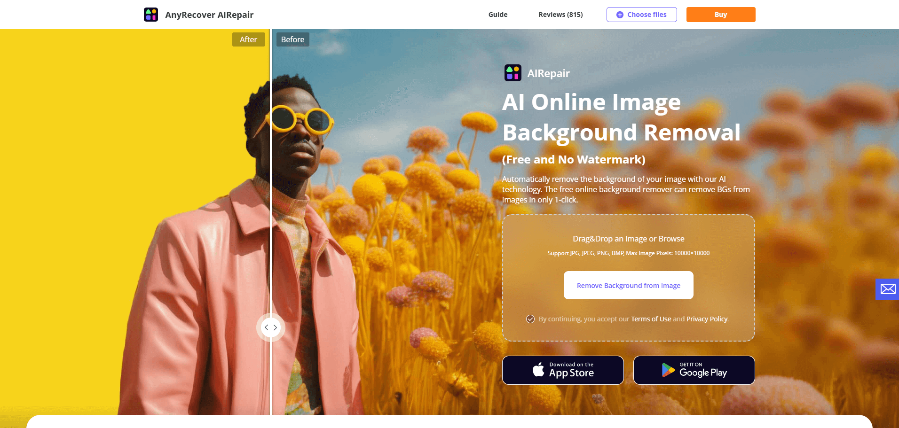Click the left arrow on comparison slider

click(267, 327)
